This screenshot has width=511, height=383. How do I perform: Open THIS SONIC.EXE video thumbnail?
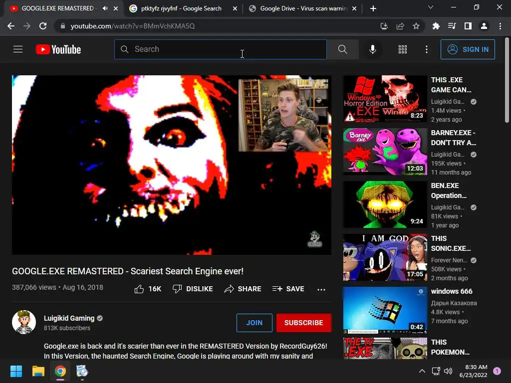tap(385, 257)
